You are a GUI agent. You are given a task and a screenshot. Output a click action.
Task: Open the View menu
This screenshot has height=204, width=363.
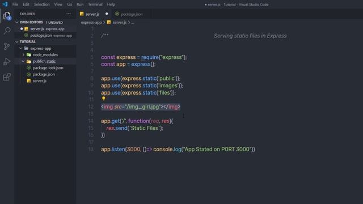click(58, 5)
